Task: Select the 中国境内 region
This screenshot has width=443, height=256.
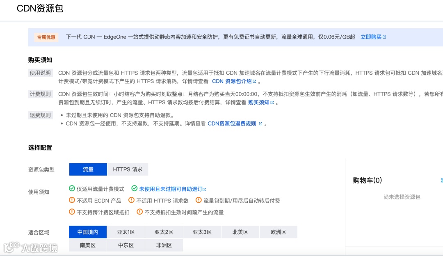Action: 88,232
